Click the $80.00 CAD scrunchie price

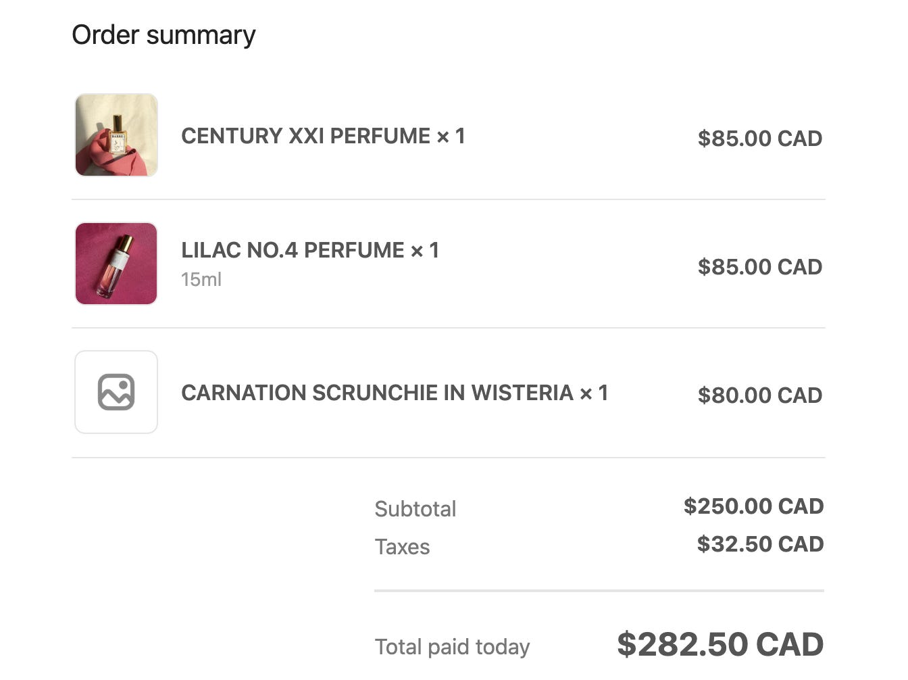click(x=760, y=395)
